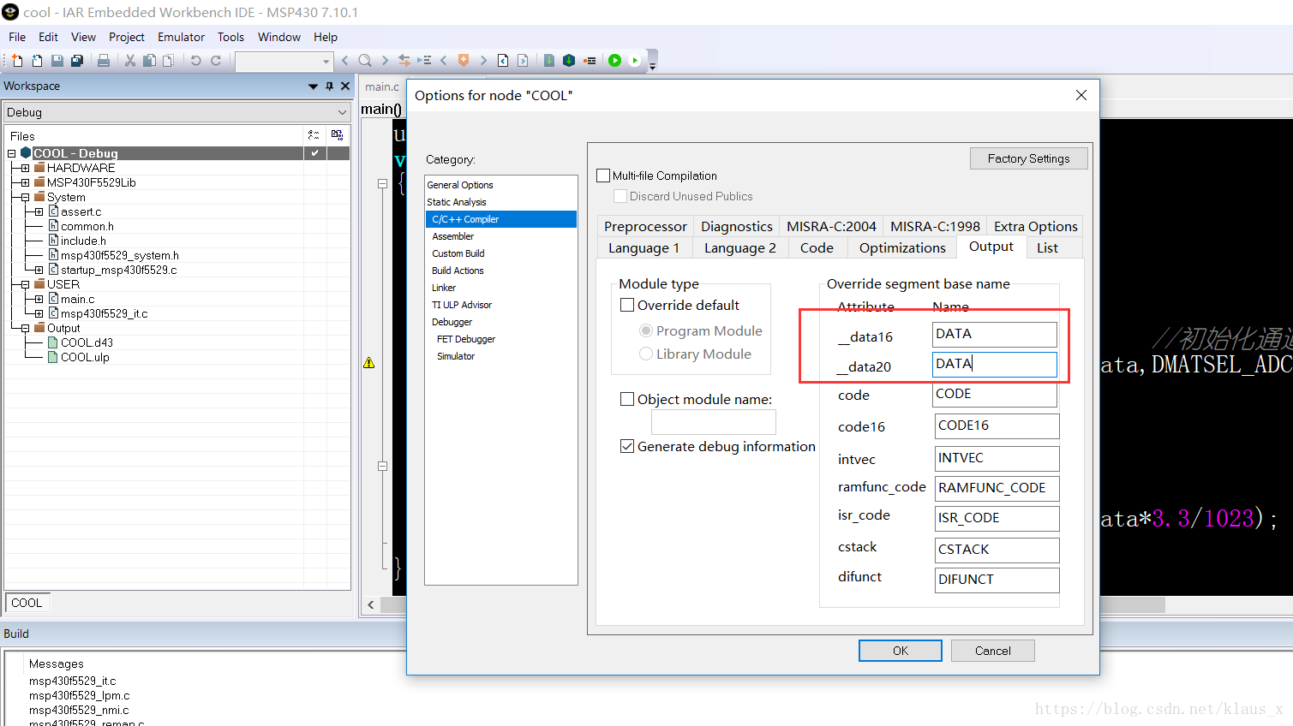Click the Factory Settings button
This screenshot has height=726, width=1293.
click(1028, 158)
